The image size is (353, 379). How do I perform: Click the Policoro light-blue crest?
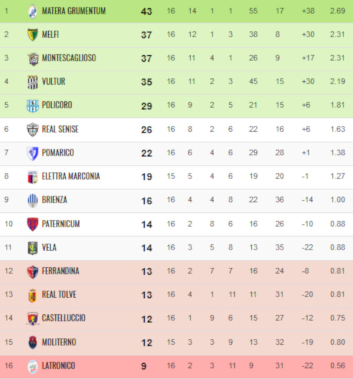click(x=32, y=105)
